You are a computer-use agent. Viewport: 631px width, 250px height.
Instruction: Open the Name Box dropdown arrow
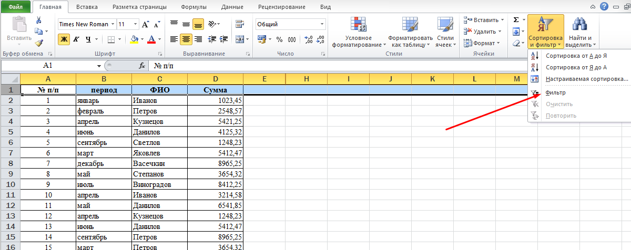pyautogui.click(x=99, y=66)
